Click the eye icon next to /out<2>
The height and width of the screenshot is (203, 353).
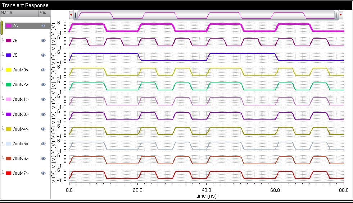pyautogui.click(x=43, y=85)
